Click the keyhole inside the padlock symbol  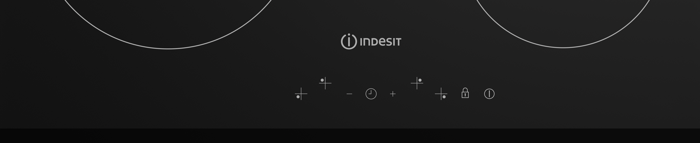click(x=465, y=95)
